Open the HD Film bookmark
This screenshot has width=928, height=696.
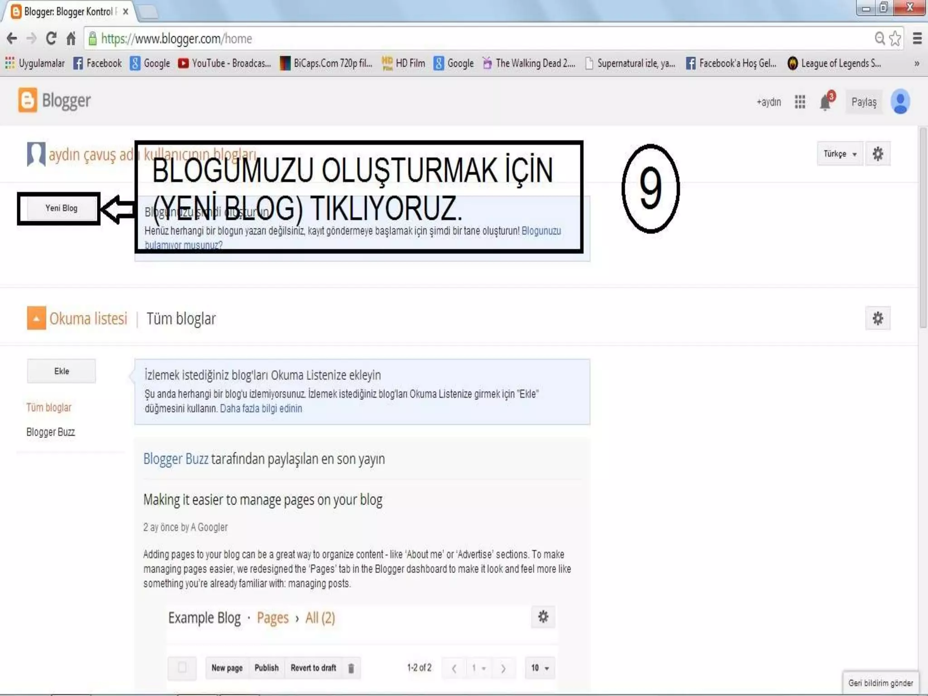[x=403, y=63]
